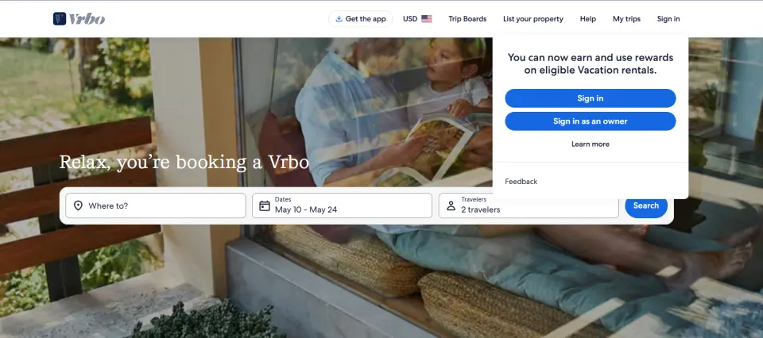The width and height of the screenshot is (763, 338).
Task: Open Trip Boards from the top menu
Action: click(x=467, y=19)
